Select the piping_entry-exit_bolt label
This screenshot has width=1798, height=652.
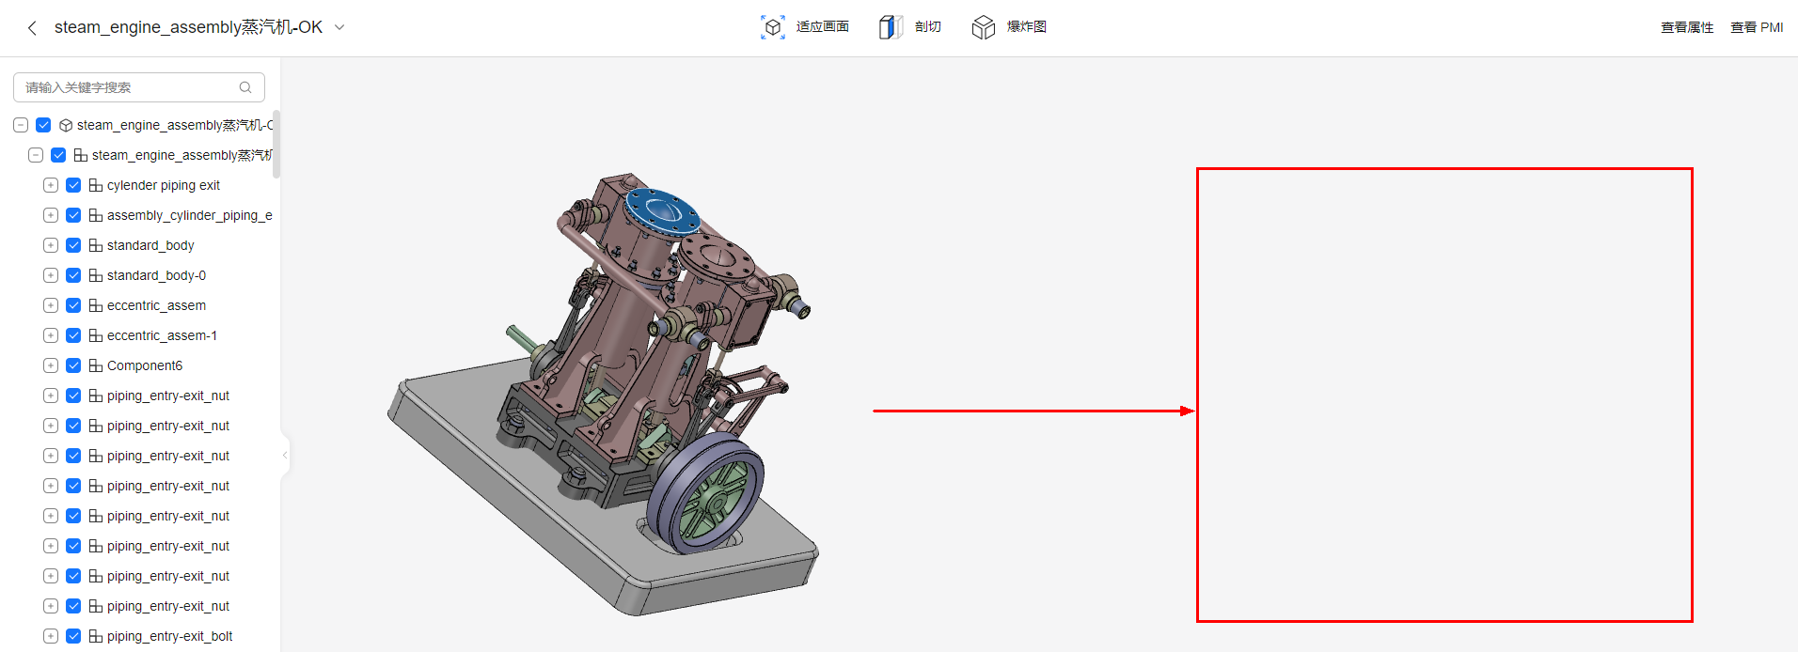pos(170,636)
